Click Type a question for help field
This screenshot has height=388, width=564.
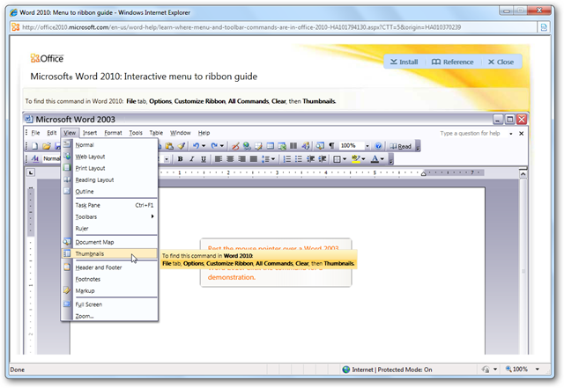pos(470,133)
